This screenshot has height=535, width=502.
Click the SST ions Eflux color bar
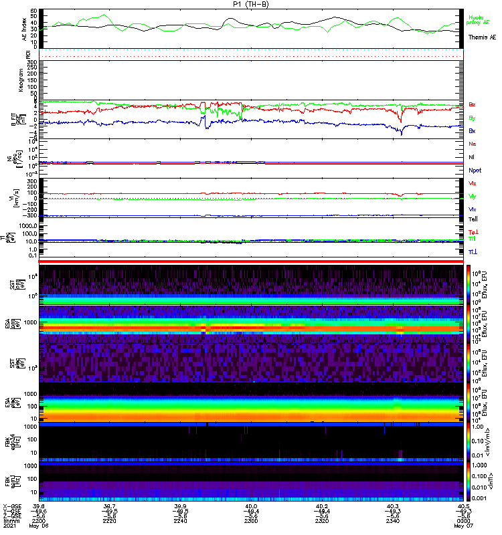(x=469, y=285)
